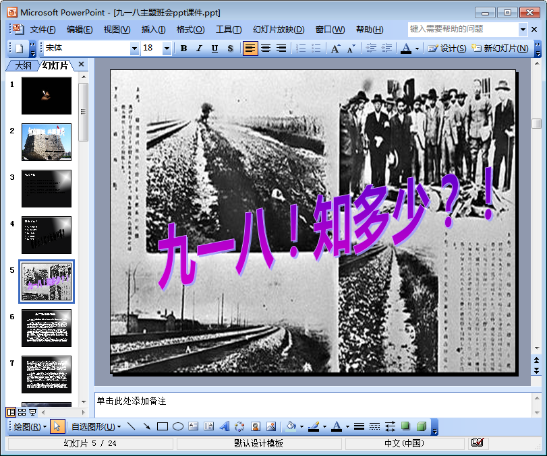The width and height of the screenshot is (547, 456).
Task: Toggle Bold formatting
Action: [x=183, y=48]
